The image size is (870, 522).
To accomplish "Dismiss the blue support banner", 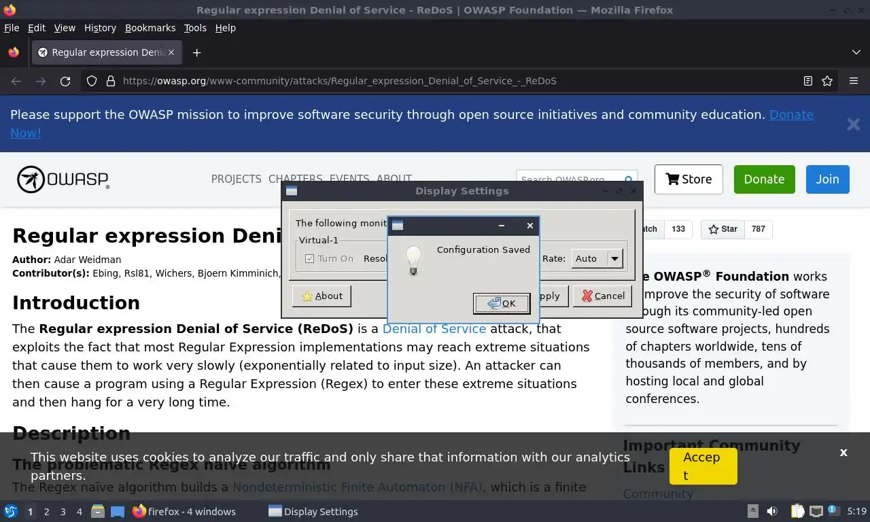I will (x=853, y=124).
